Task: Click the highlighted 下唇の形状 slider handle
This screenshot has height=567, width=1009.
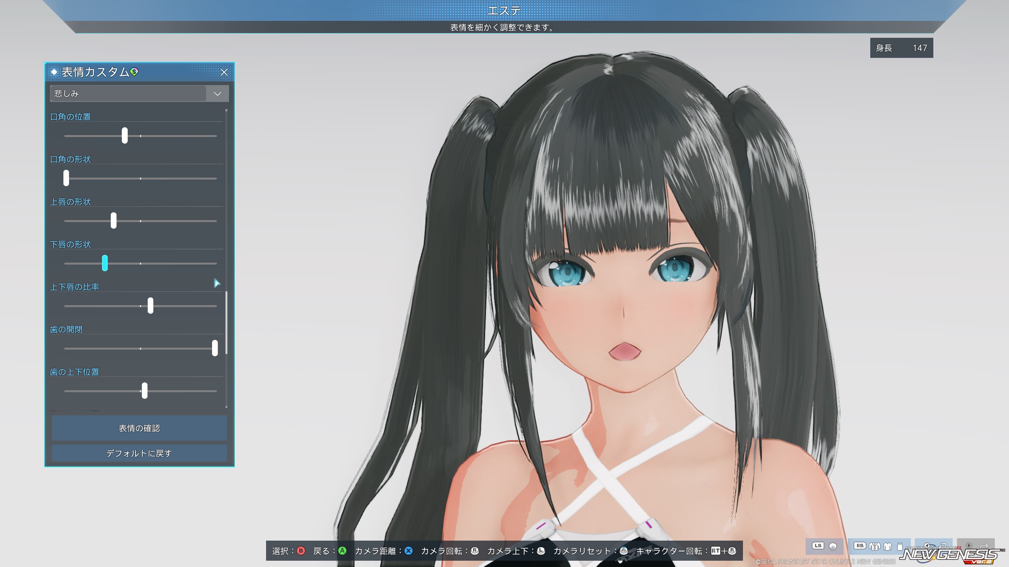Action: click(105, 263)
